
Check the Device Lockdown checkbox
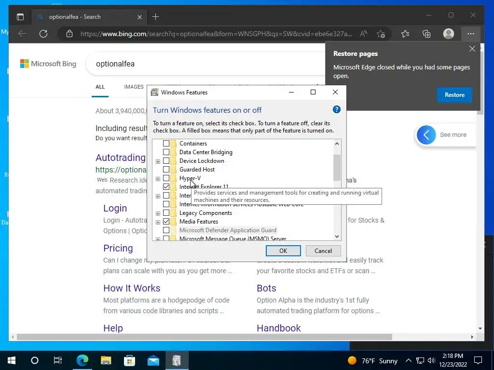point(166,161)
